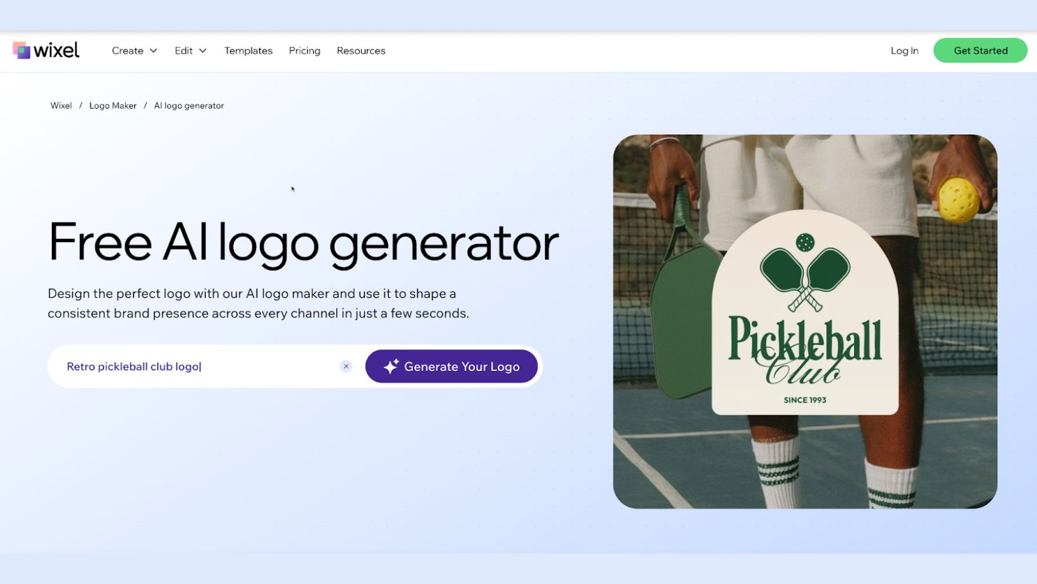
Task: Click Generate Your Logo button
Action: click(x=451, y=367)
